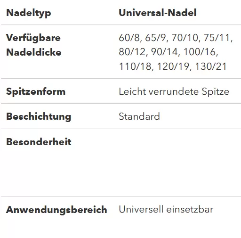This screenshot has width=241, height=238.
Task: Click needle size 130/21
Action: click(x=211, y=66)
